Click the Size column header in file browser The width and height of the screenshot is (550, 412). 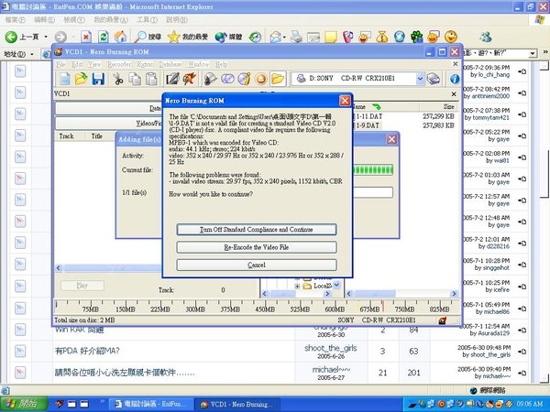(x=439, y=106)
